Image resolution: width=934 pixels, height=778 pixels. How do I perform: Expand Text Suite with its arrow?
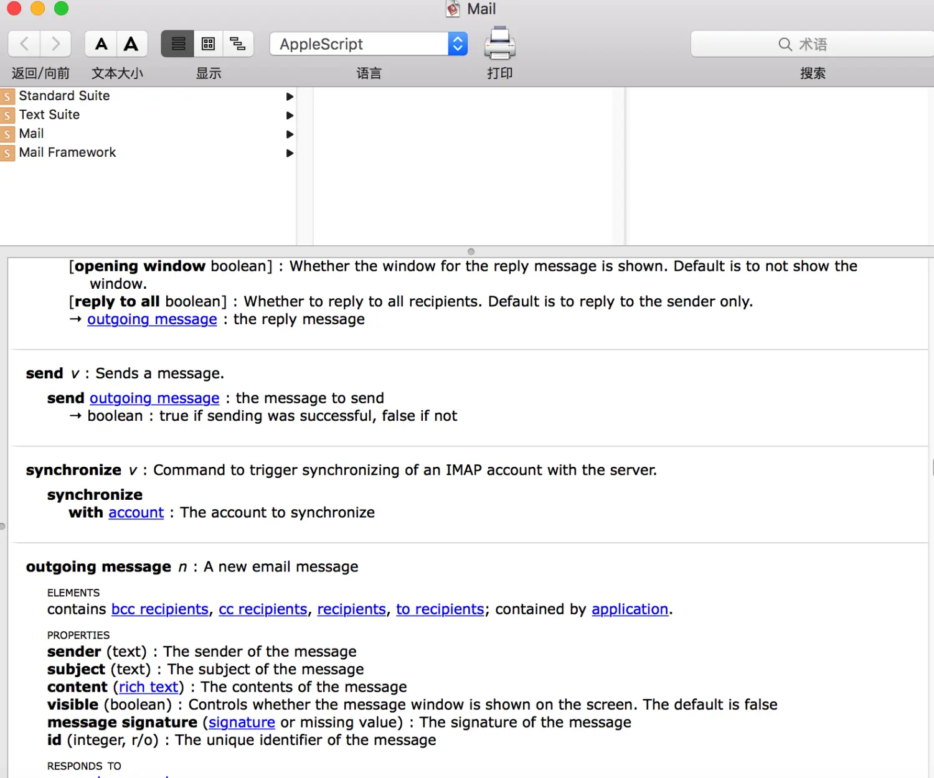tap(290, 115)
